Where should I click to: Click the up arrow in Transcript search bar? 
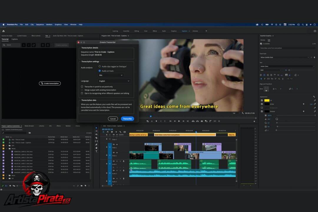[24, 45]
